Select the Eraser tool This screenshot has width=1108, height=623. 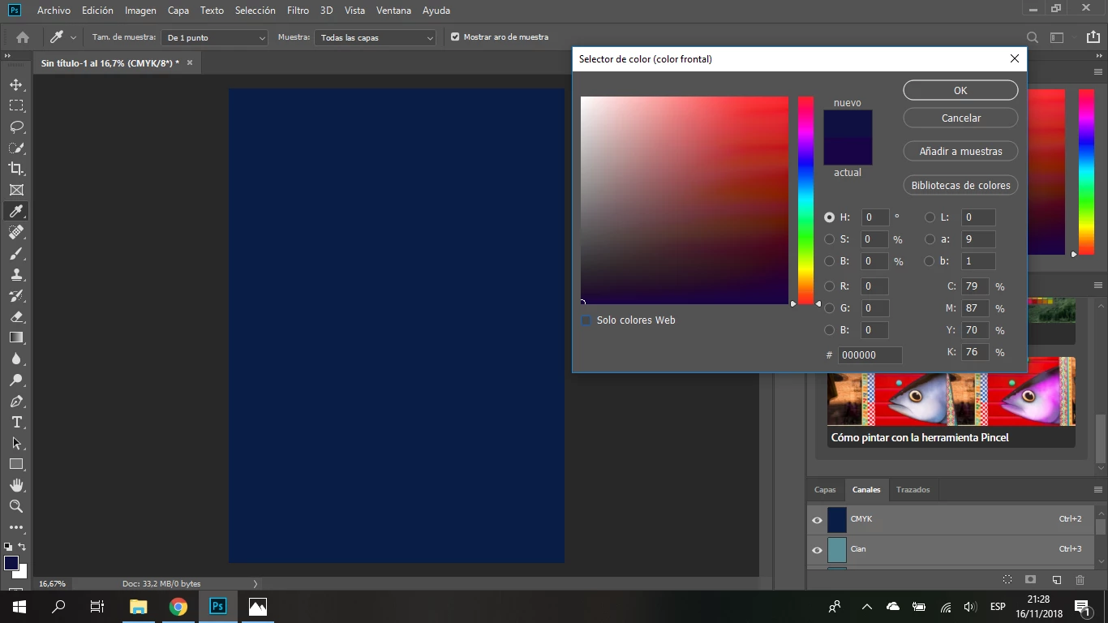click(x=16, y=316)
